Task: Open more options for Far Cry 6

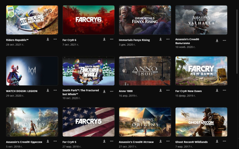Action: point(112,39)
